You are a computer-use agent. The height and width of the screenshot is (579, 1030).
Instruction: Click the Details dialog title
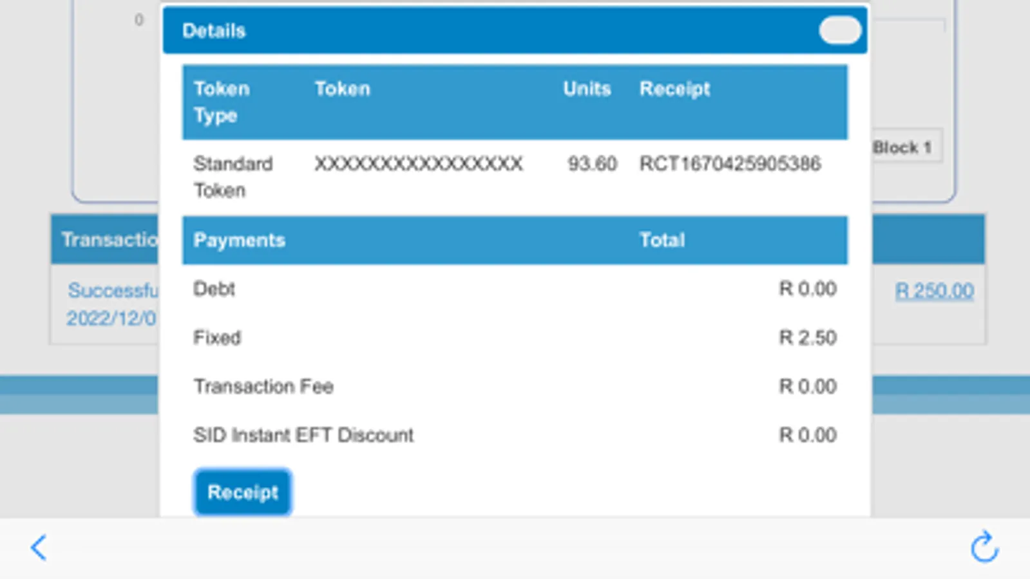pos(214,30)
